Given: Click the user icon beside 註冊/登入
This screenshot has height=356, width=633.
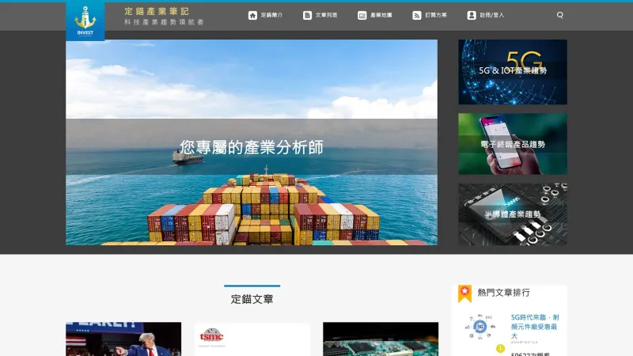Looking at the screenshot, I should click(472, 15).
